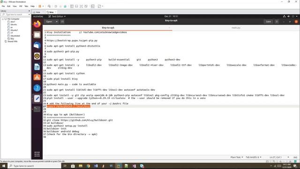Click the thumbnail bar toolbar icon
Screen dimensions: 300x169
pyautogui.click(x=76, y=6)
